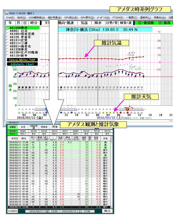Select station 44136*江戸川臨海 radio button
Viewport: 177px width, 217px height.
(7, 52)
